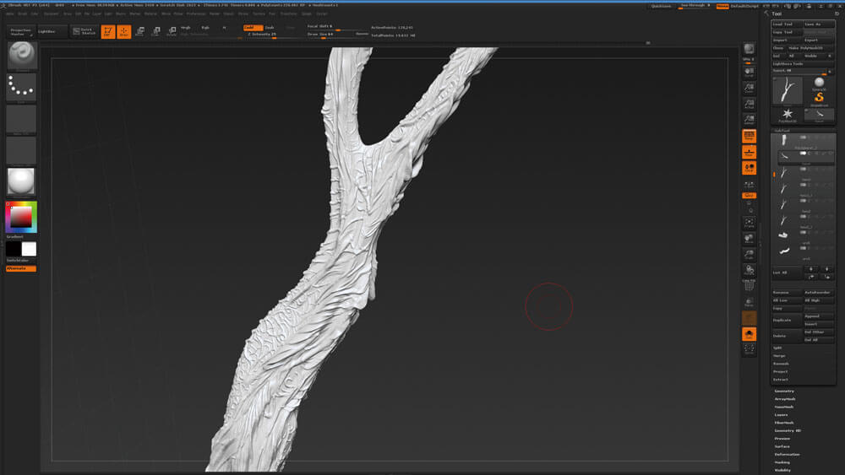Viewport: 845px width, 475px height.
Task: Click Save As in Tool panel
Action: [x=819, y=24]
